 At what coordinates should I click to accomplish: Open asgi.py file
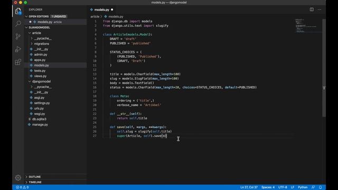(x=39, y=98)
